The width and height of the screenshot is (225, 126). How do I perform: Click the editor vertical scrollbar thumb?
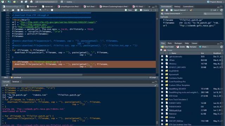click(157, 19)
